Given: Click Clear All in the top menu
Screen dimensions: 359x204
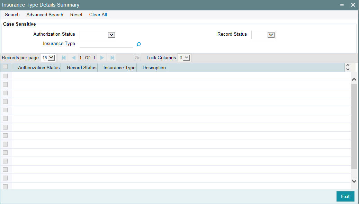Looking at the screenshot, I should [x=98, y=15].
